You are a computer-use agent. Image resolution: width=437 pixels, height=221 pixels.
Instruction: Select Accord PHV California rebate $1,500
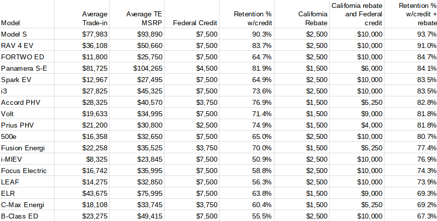point(302,102)
